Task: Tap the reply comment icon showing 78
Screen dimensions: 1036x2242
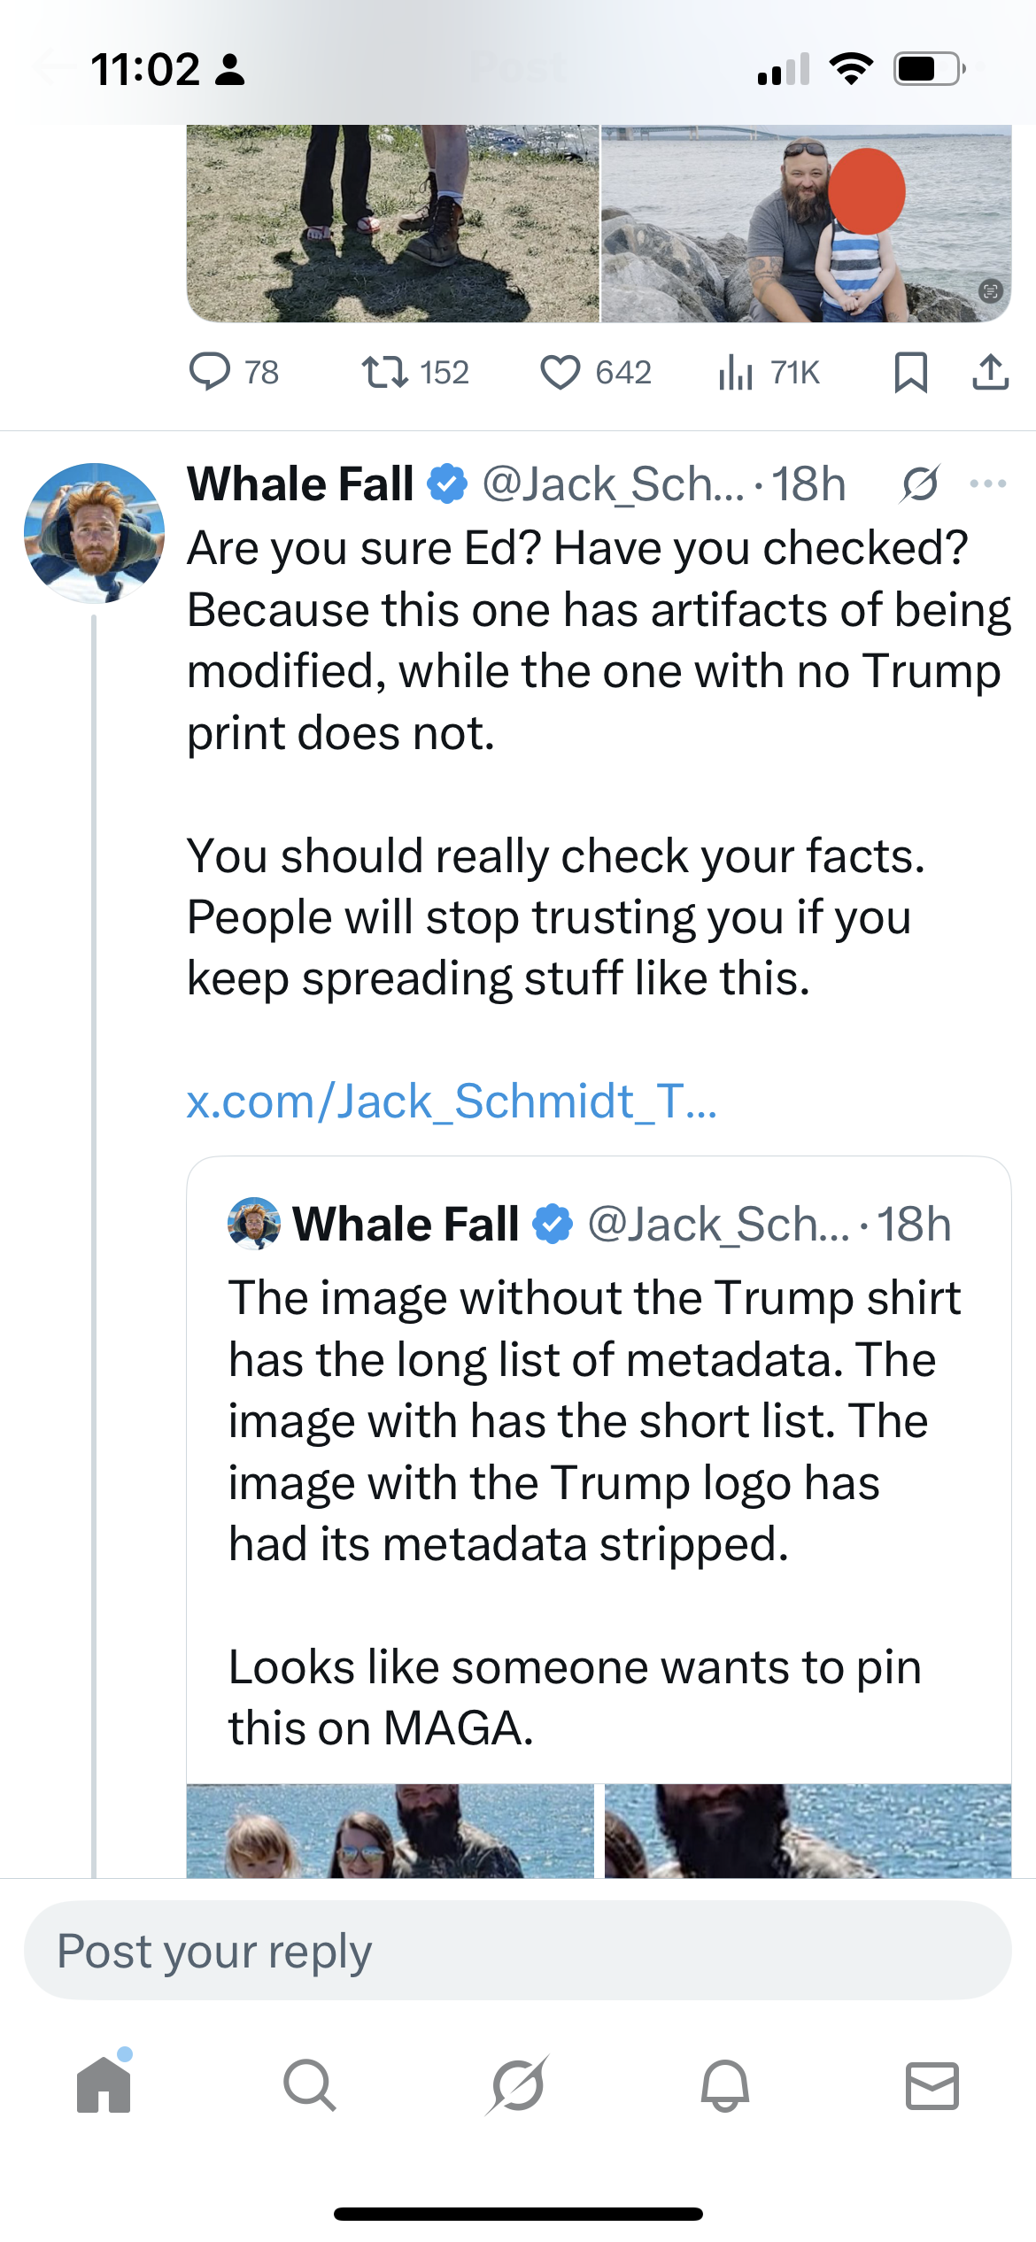Action: (x=211, y=372)
